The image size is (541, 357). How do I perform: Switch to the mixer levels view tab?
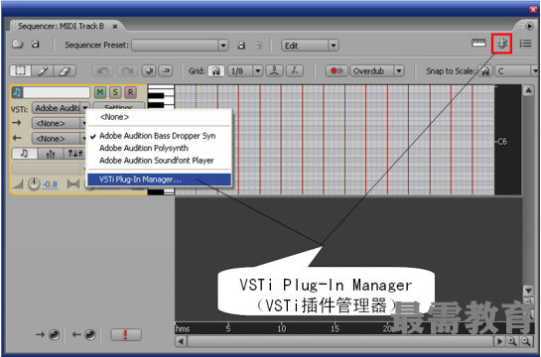click(51, 154)
